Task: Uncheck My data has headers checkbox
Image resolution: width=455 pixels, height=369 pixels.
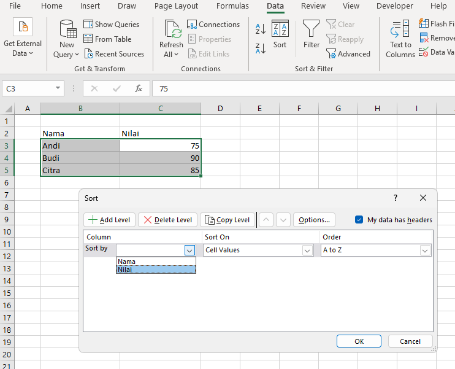Action: click(359, 220)
